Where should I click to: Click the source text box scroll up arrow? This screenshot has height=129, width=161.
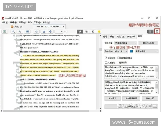(x=157, y=67)
